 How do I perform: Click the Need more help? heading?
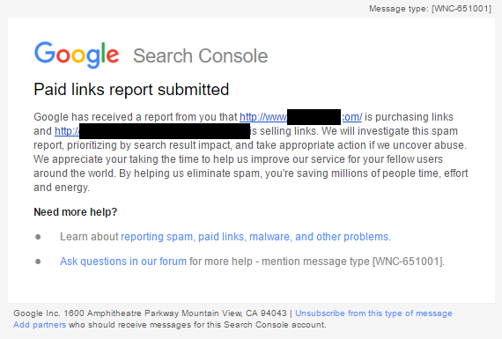(76, 212)
